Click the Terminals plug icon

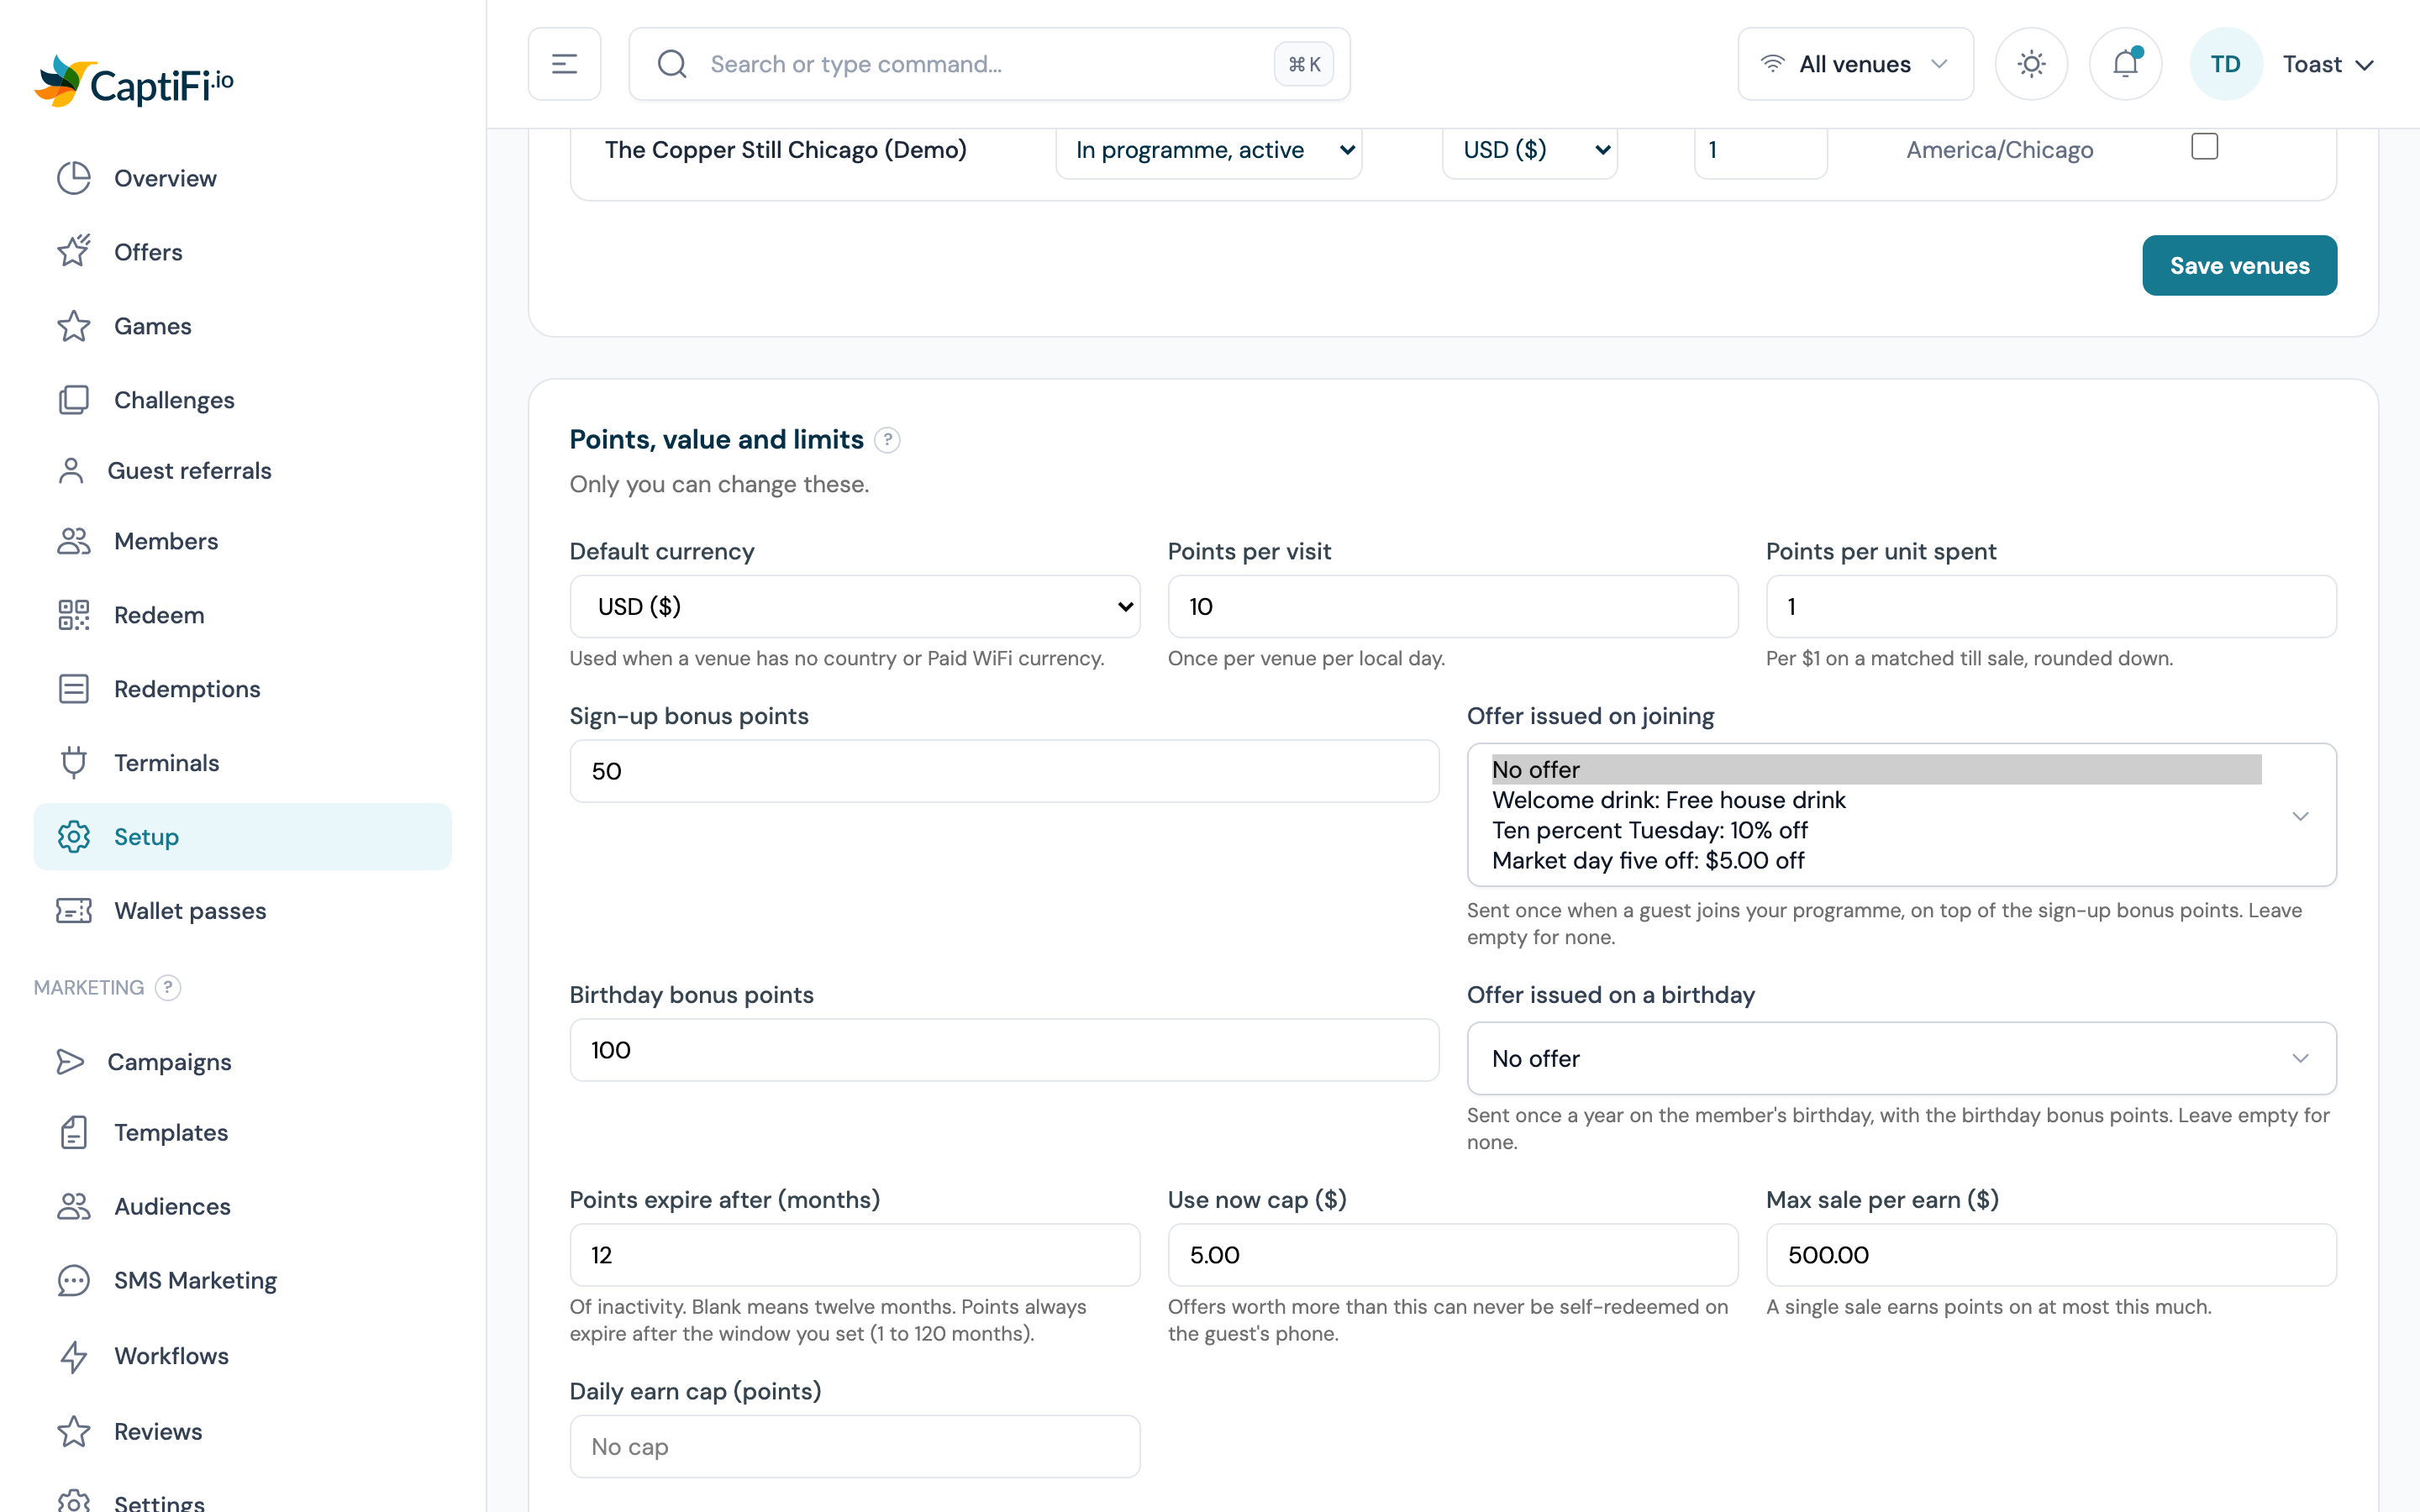(x=73, y=763)
